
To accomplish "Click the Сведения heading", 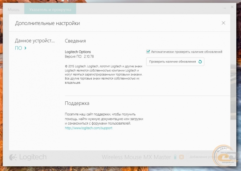I will tap(75, 41).
